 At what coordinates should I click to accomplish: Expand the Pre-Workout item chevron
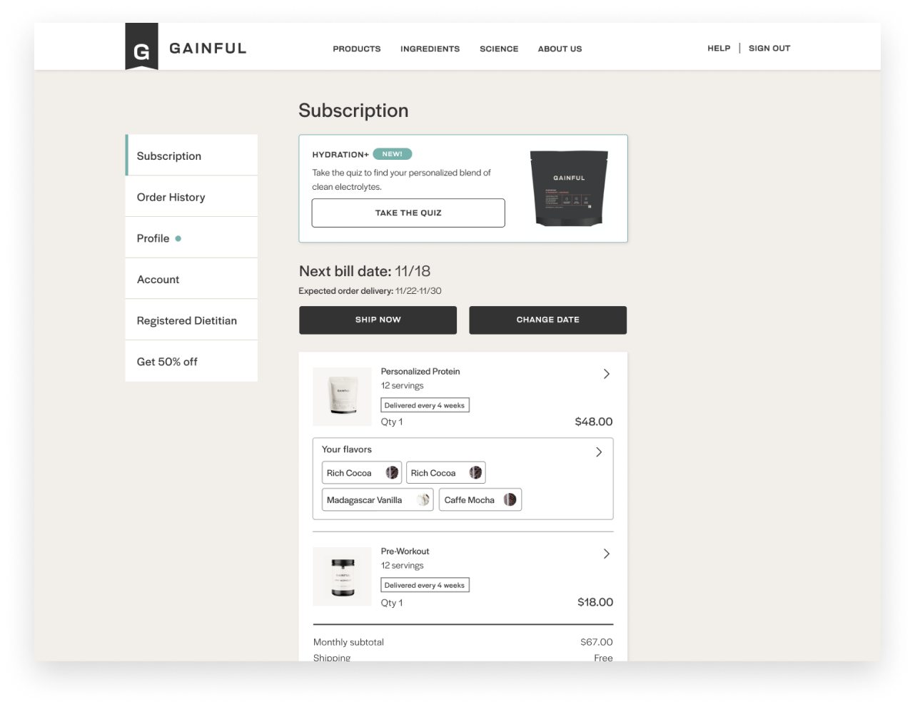[x=607, y=554]
